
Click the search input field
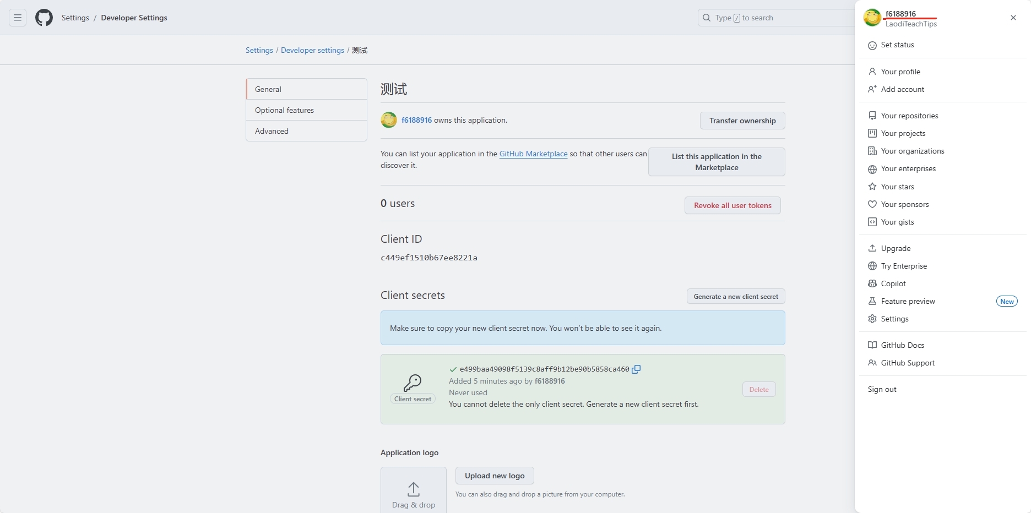point(777,18)
